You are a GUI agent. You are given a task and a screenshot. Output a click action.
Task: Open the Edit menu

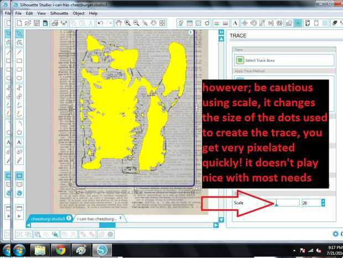pyautogui.click(x=29, y=13)
